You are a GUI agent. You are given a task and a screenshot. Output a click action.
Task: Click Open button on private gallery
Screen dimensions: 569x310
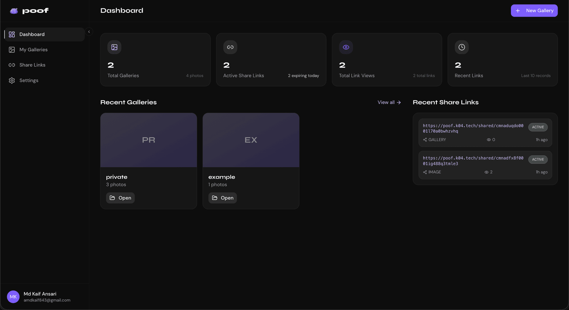pos(120,198)
